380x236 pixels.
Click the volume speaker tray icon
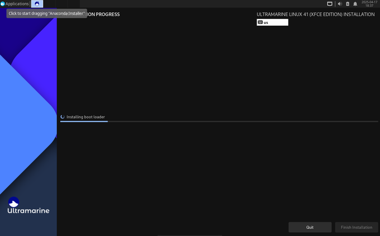[340, 4]
